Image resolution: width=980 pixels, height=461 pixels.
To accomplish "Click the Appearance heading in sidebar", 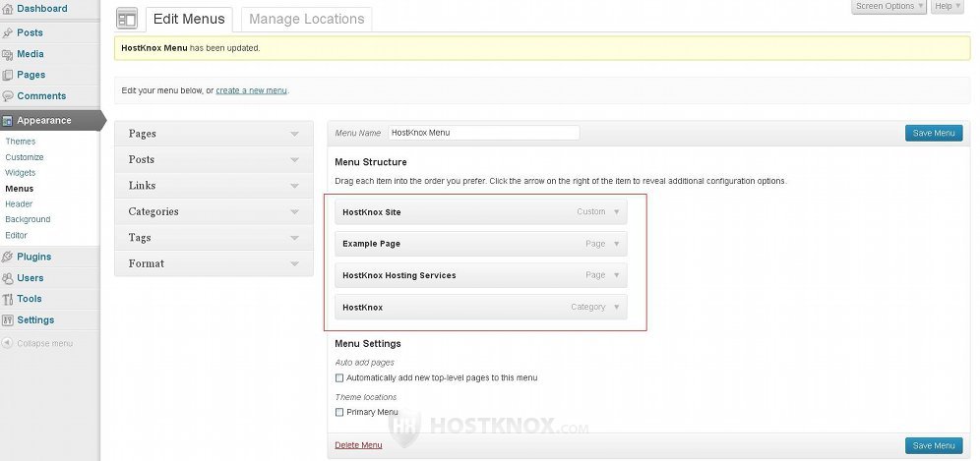I will [x=44, y=121].
